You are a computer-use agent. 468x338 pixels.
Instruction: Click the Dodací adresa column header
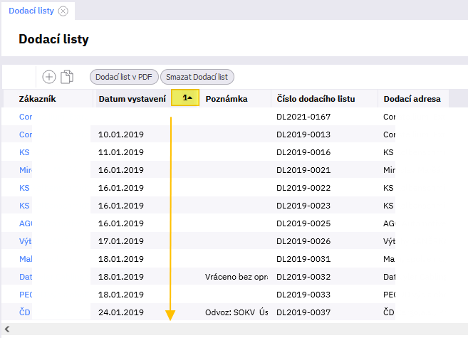pyautogui.click(x=412, y=99)
